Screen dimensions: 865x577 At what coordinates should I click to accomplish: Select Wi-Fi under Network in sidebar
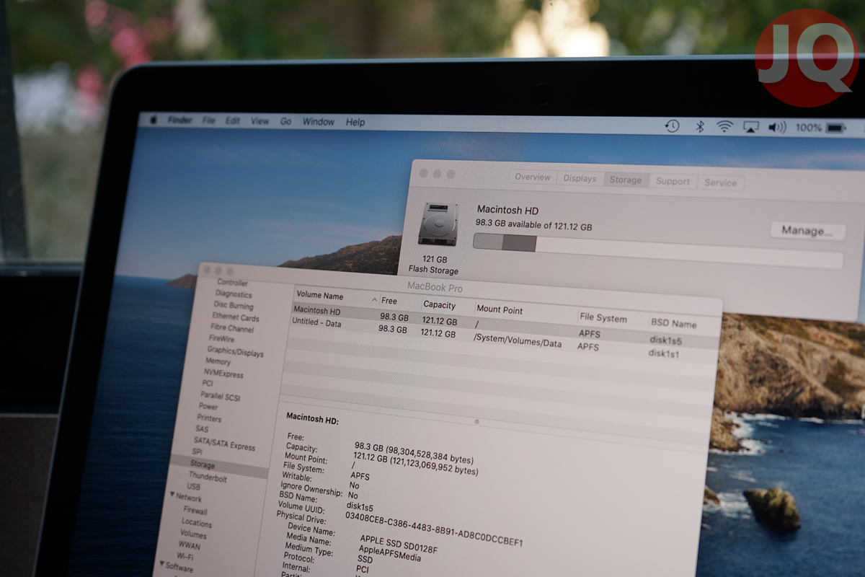click(185, 557)
